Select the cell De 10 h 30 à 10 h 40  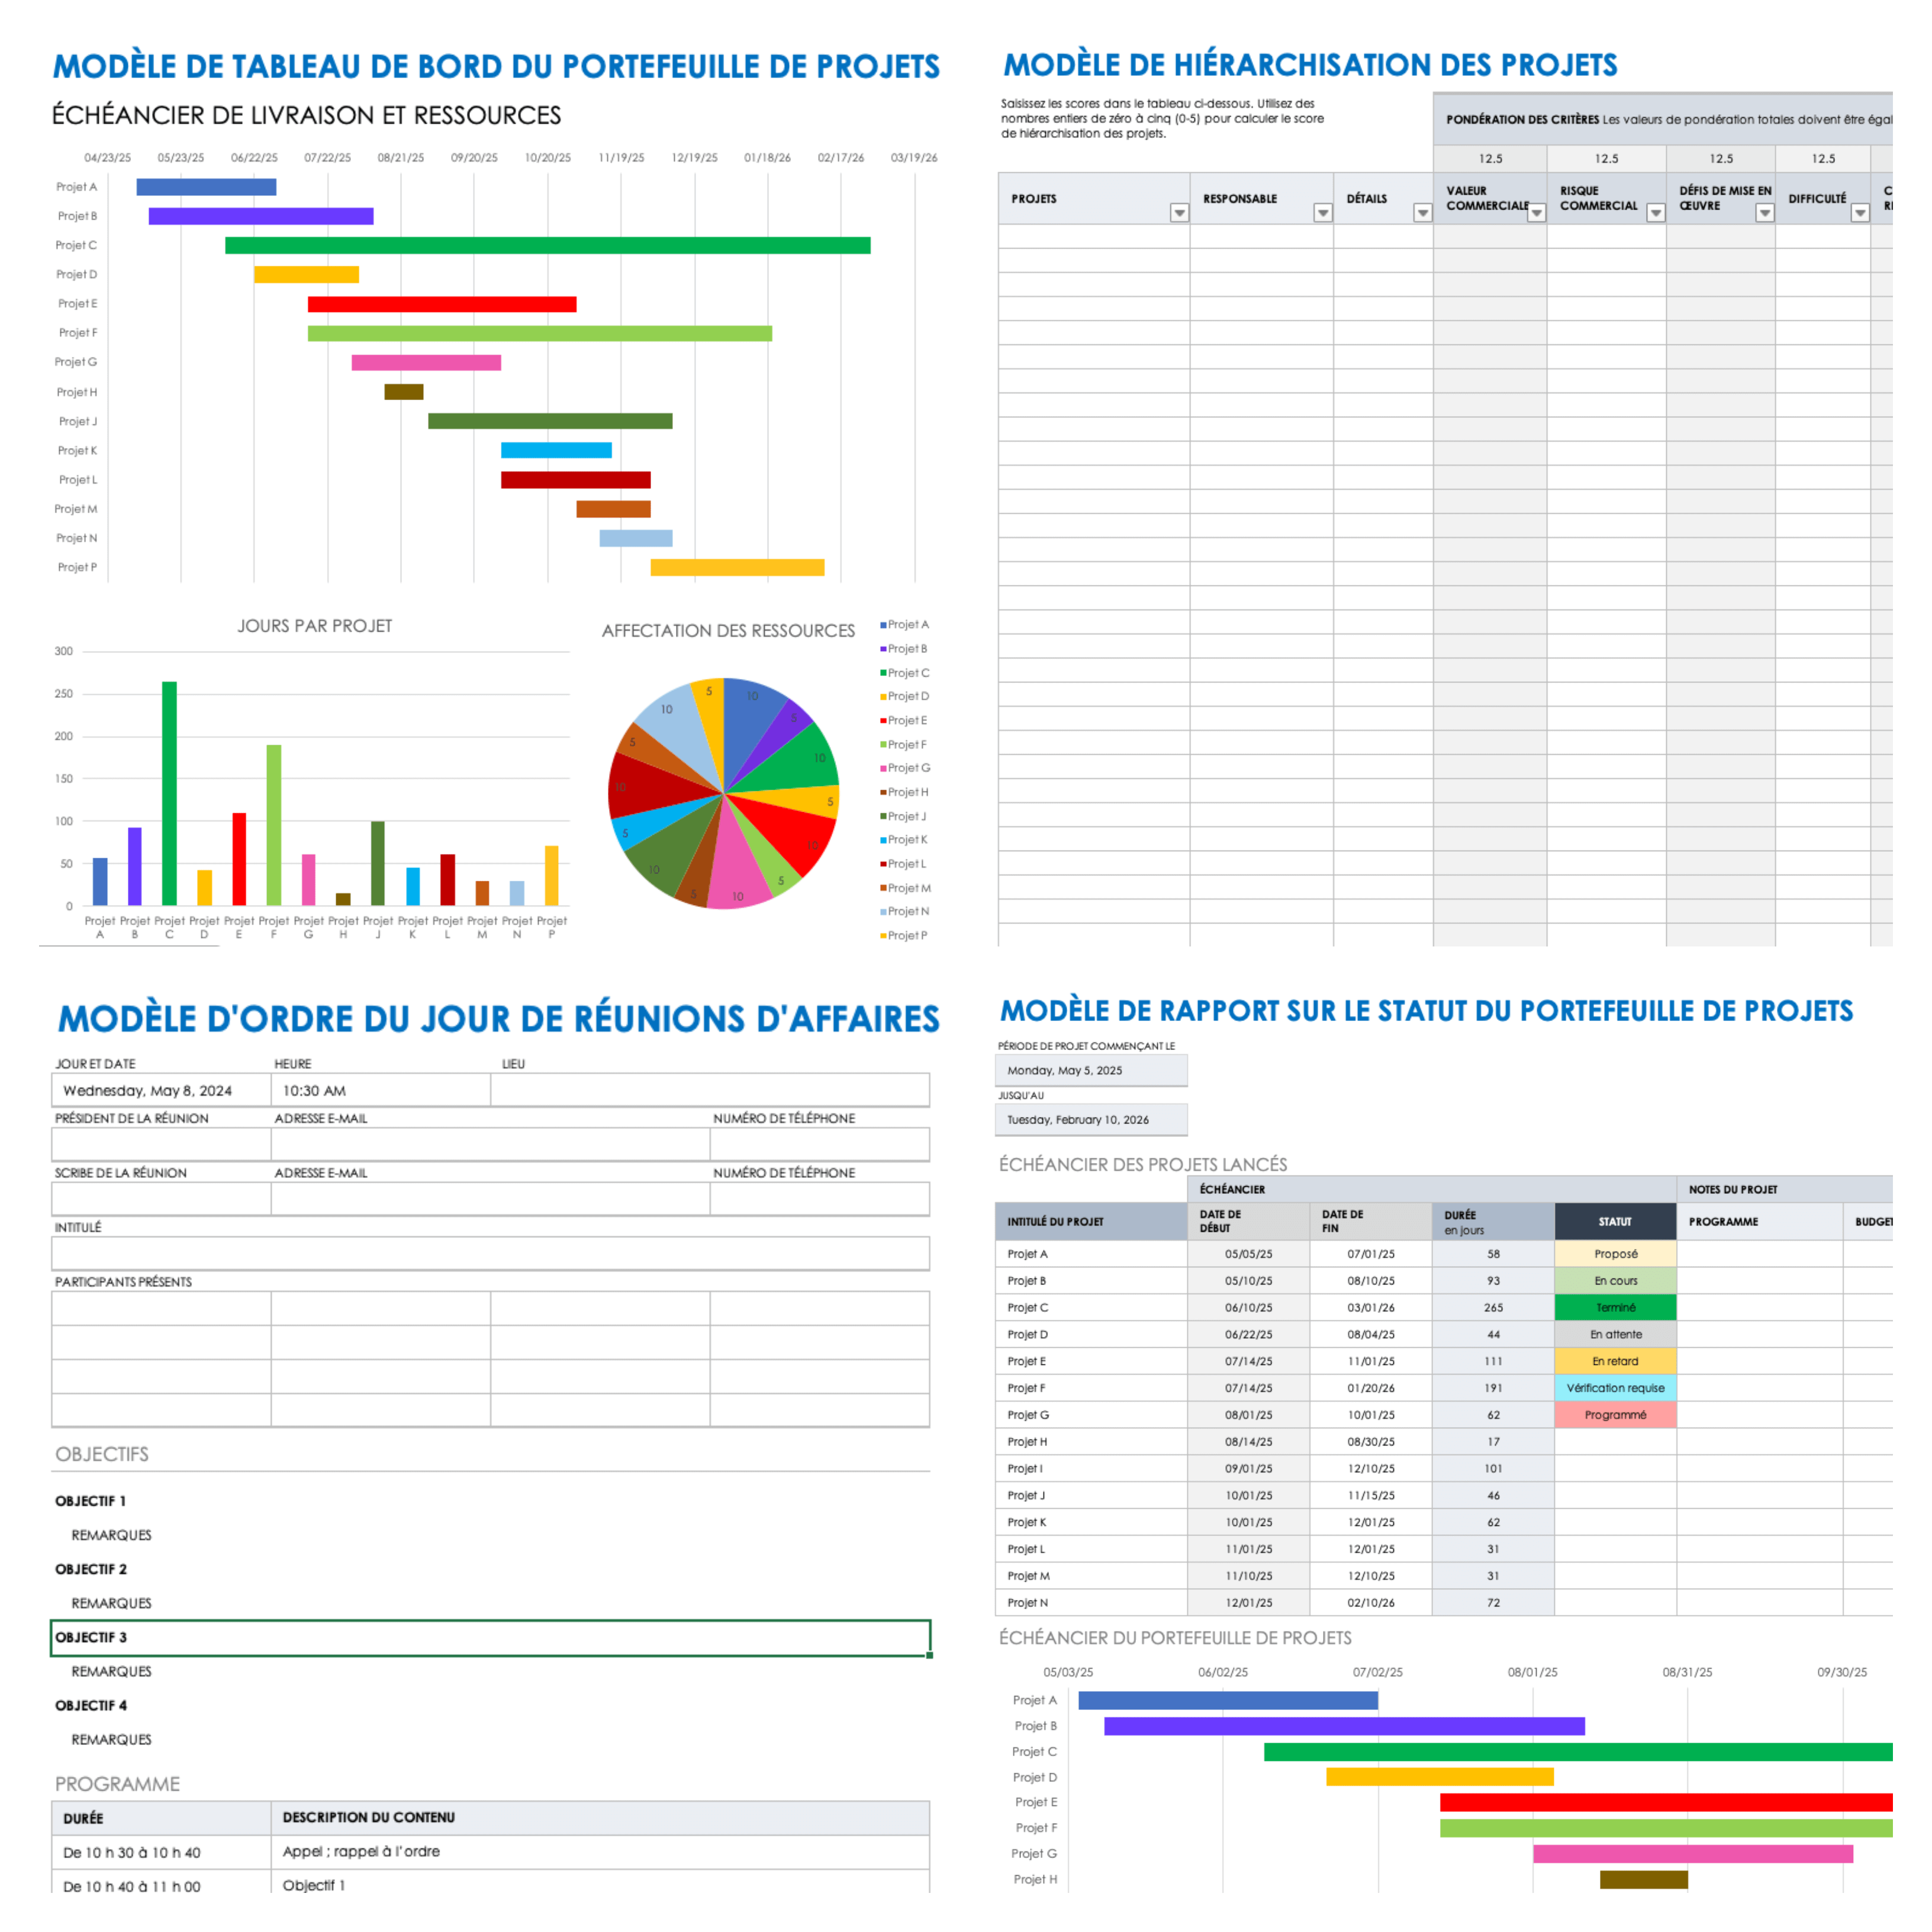[x=161, y=1852]
